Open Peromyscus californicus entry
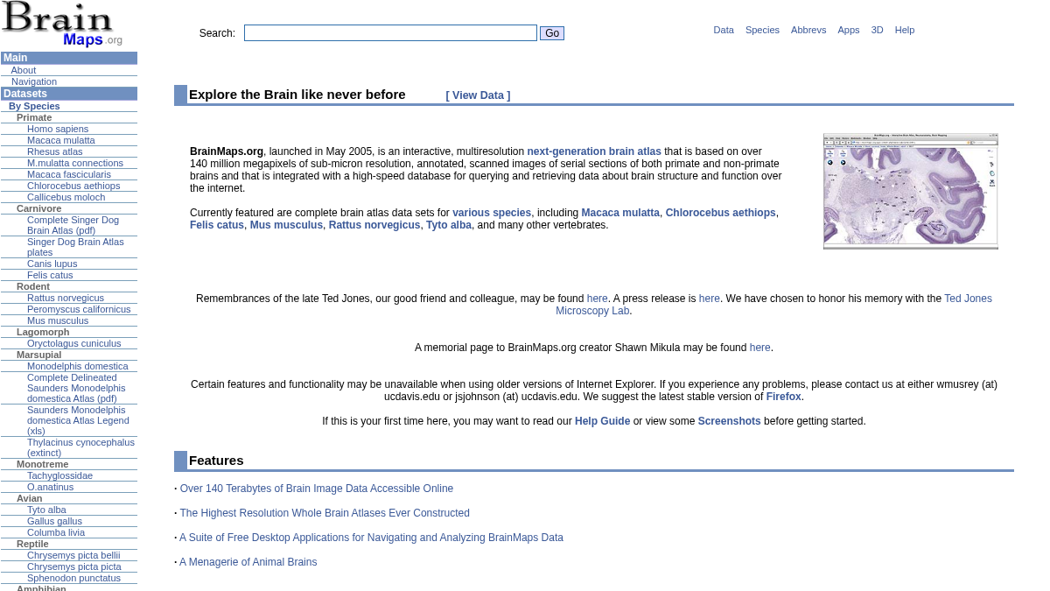This screenshot has width=1050, height=591. [x=79, y=309]
